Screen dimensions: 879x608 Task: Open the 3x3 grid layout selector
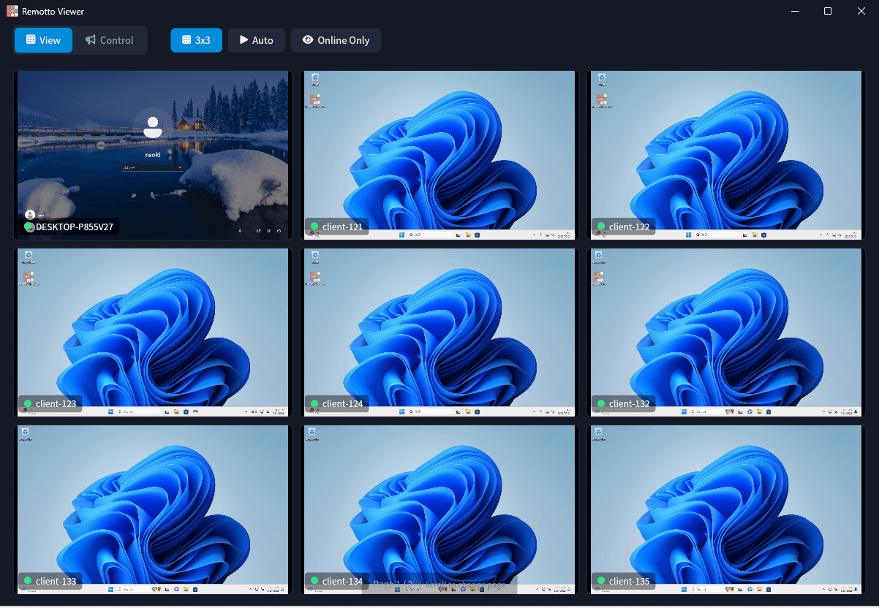tap(196, 40)
